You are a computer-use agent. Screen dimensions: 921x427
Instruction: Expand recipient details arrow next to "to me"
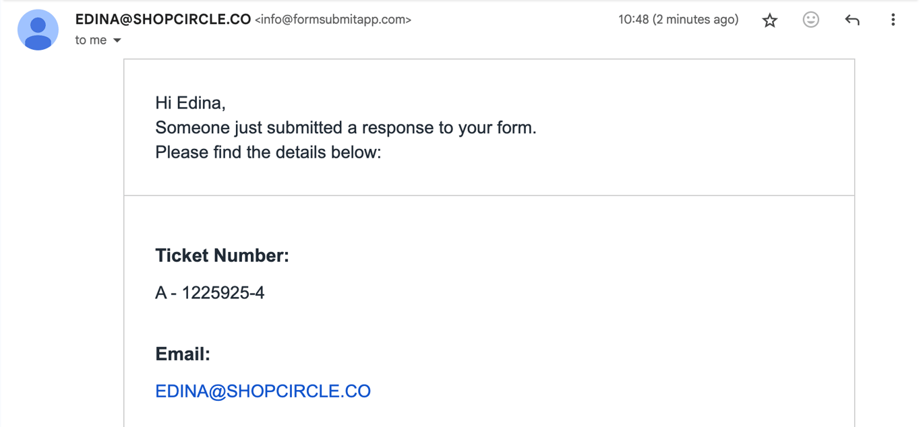pos(117,40)
